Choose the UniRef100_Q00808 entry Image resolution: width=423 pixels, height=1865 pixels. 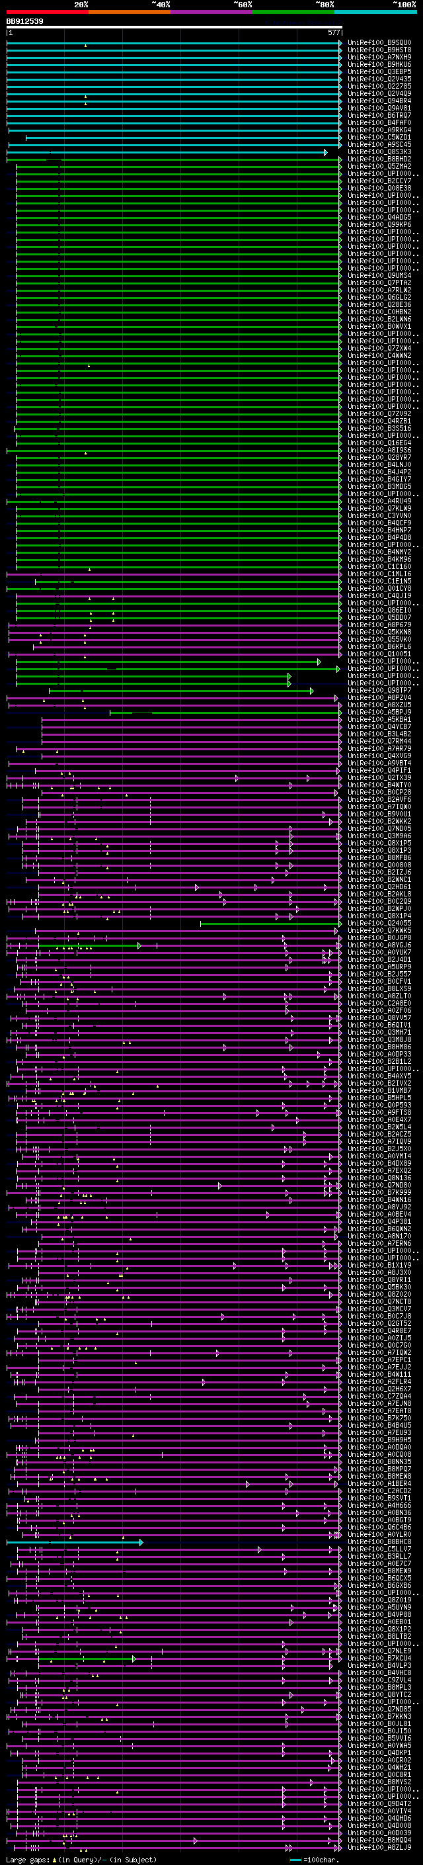pyautogui.click(x=379, y=865)
